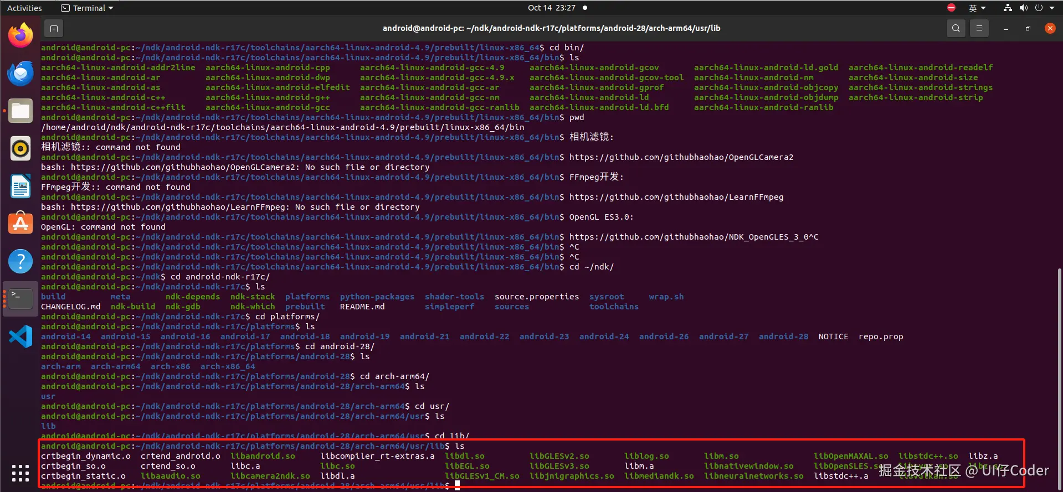Click android-21 directory in listing

[425, 336]
